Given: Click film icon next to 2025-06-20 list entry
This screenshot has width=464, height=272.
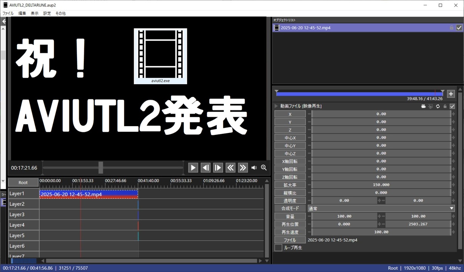Looking at the screenshot, I should point(277,28).
